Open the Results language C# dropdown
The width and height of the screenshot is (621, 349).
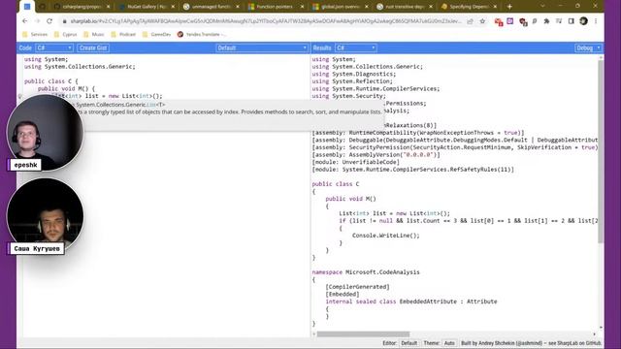(x=356, y=48)
